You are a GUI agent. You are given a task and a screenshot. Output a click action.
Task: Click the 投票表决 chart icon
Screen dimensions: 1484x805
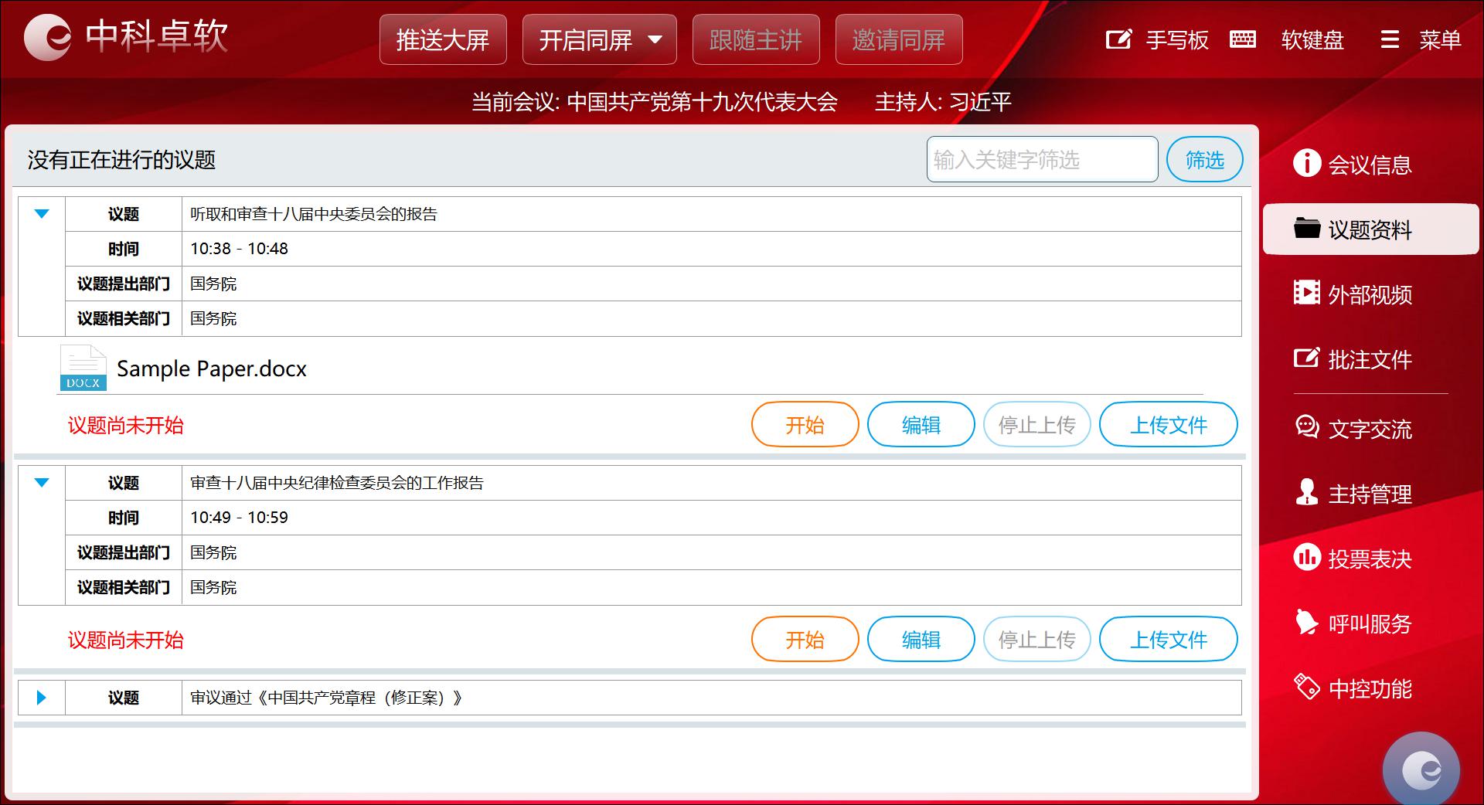point(1307,557)
